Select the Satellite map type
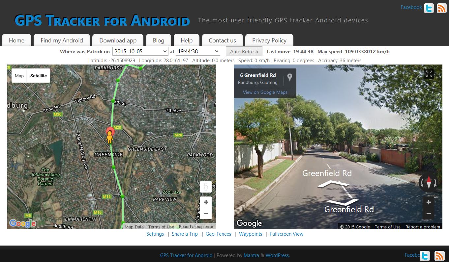 [39, 76]
